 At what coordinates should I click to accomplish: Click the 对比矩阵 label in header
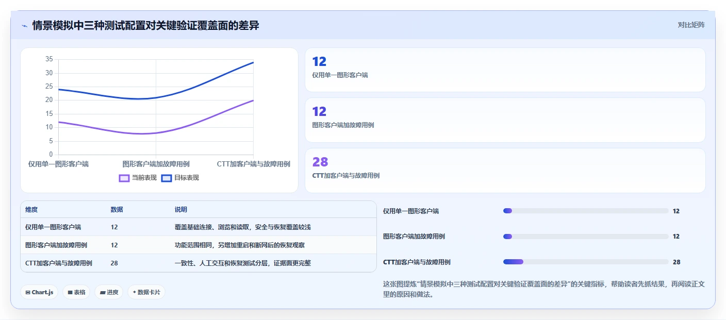pos(691,25)
